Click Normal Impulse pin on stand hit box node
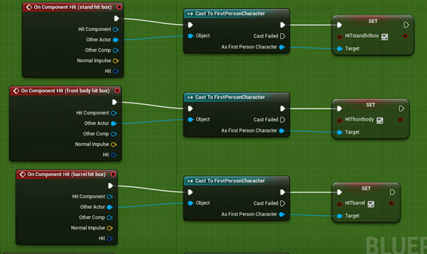The width and height of the screenshot is (427, 254). (116, 61)
